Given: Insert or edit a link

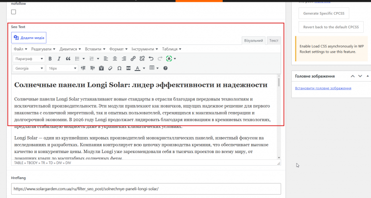Looking at the screenshot, I should [133, 58].
